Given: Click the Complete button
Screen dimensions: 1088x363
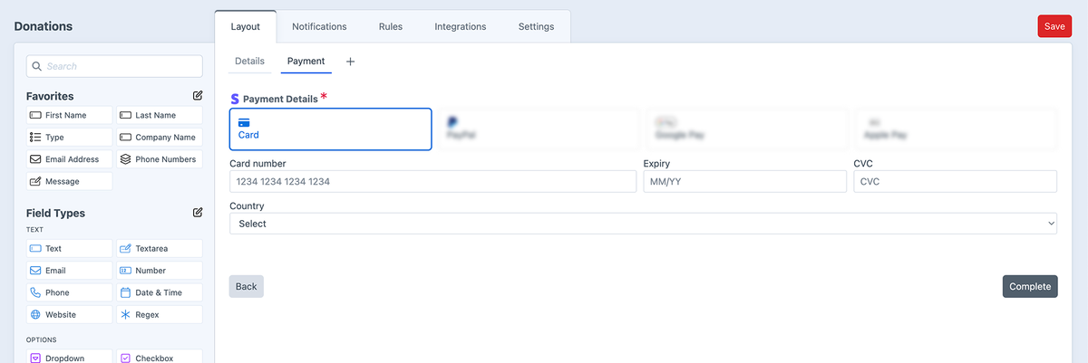Looking at the screenshot, I should click(x=1030, y=286).
